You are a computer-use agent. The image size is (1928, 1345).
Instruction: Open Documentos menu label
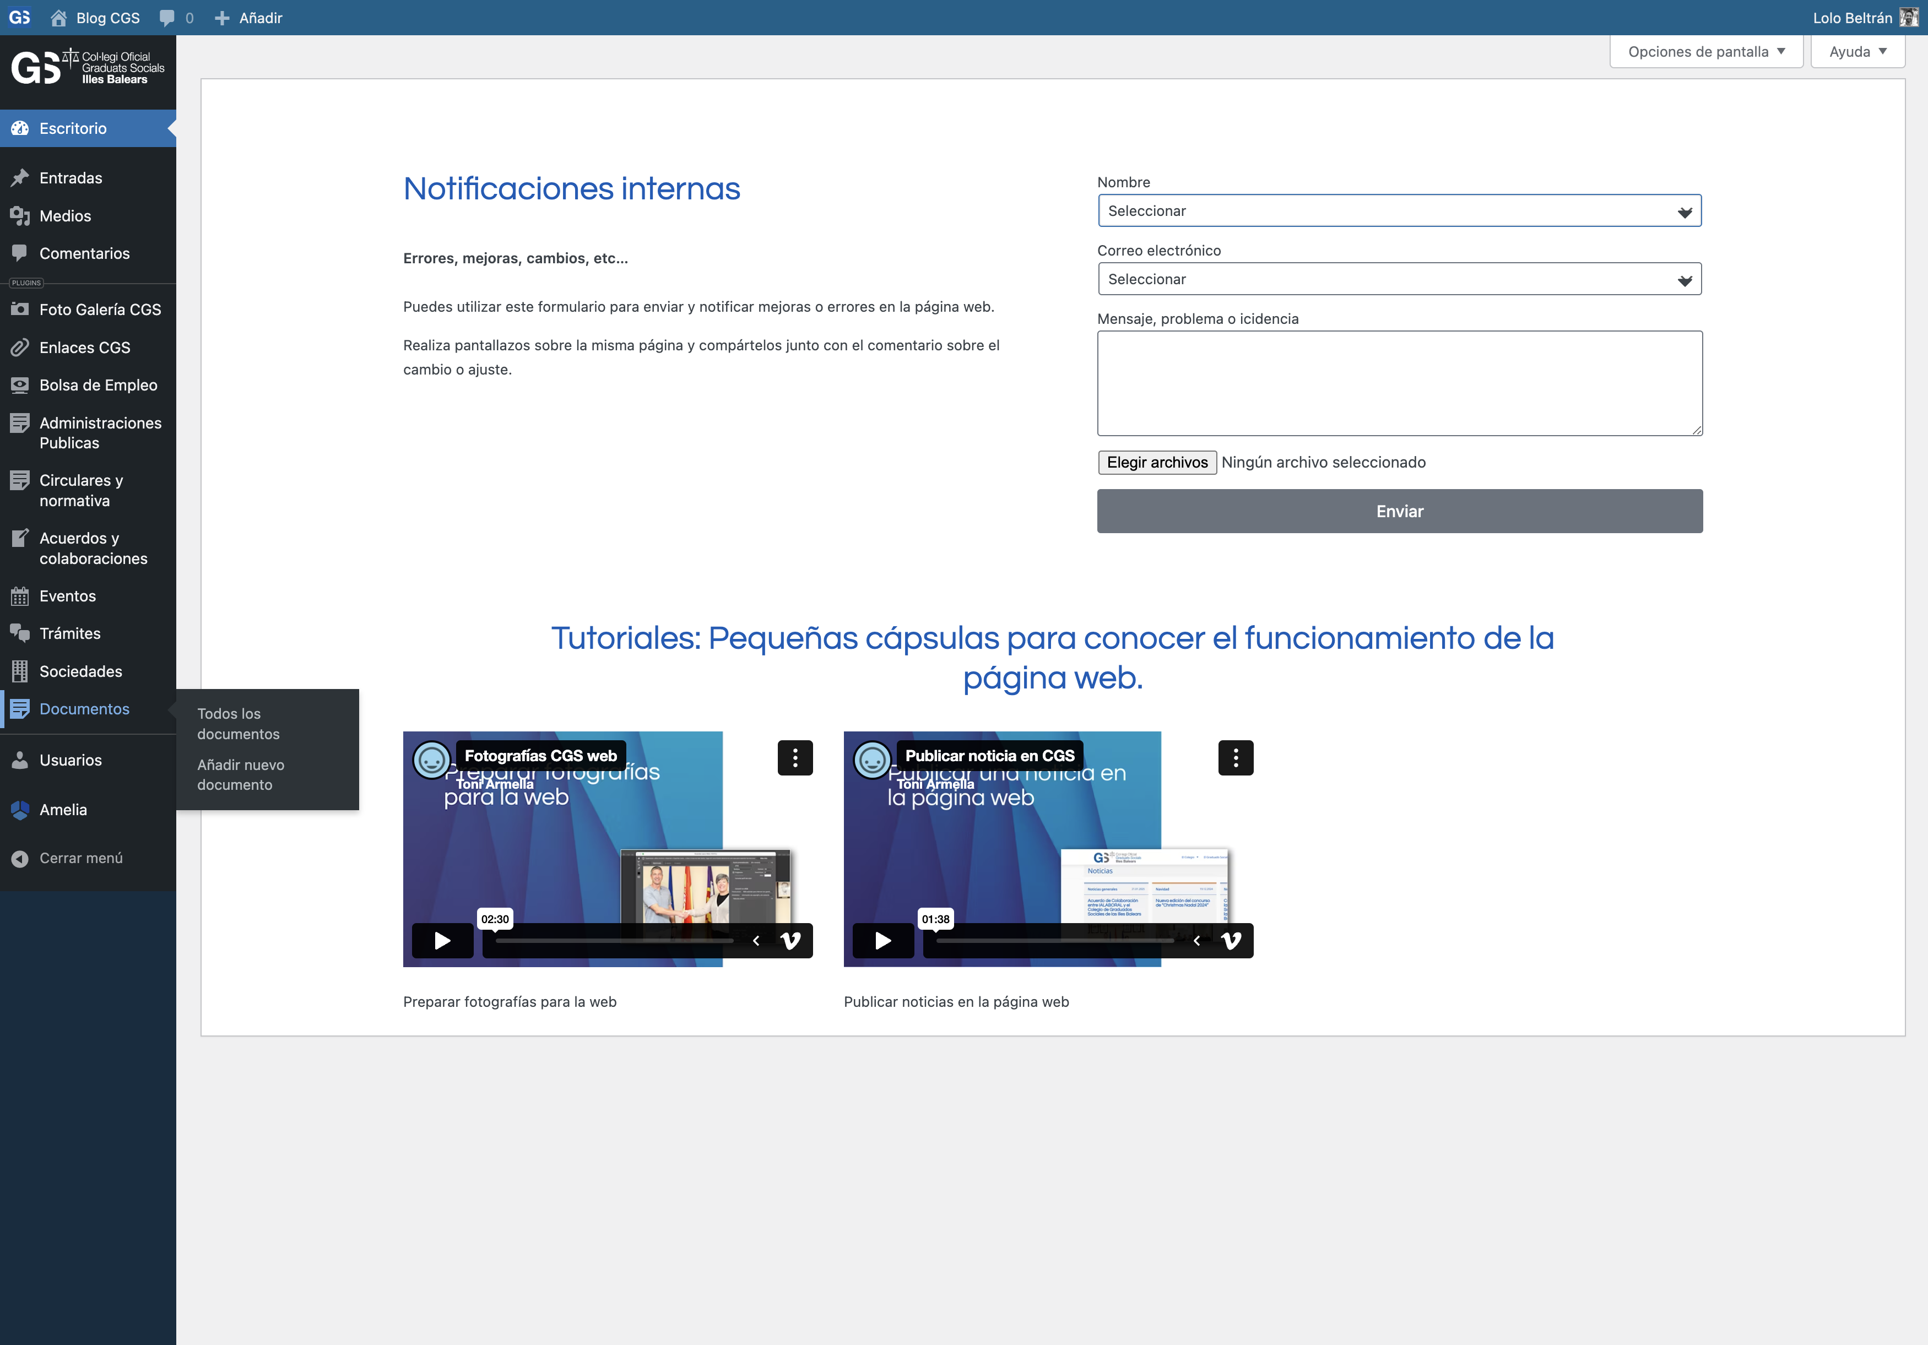coord(85,709)
